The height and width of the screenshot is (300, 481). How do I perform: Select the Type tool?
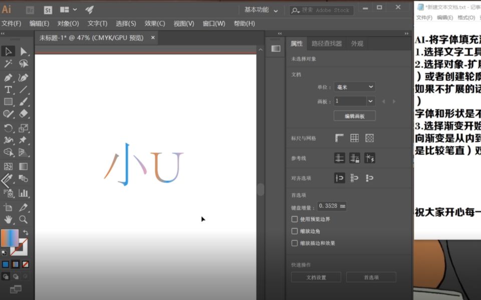pyautogui.click(x=8, y=90)
